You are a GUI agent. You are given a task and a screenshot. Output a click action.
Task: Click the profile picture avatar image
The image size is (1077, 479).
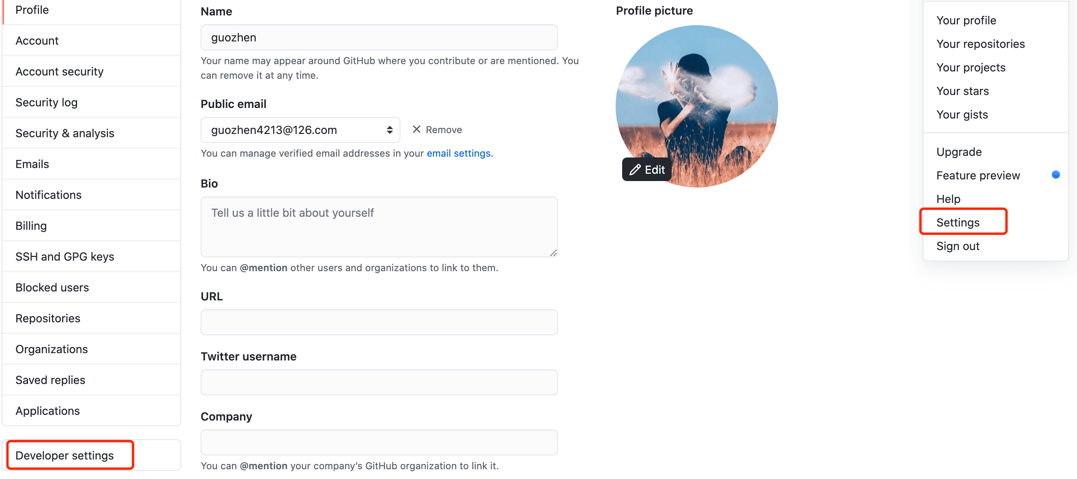point(696,96)
